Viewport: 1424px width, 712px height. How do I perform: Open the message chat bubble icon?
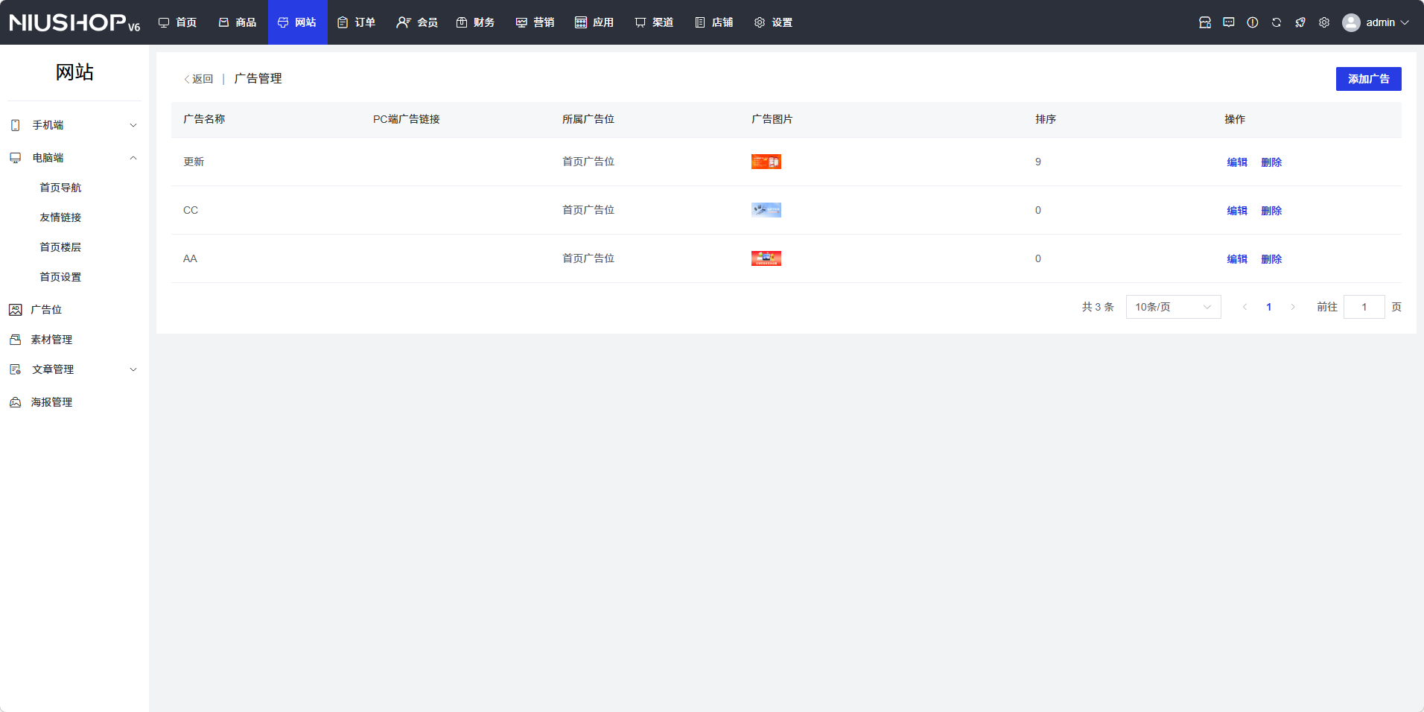point(1228,22)
